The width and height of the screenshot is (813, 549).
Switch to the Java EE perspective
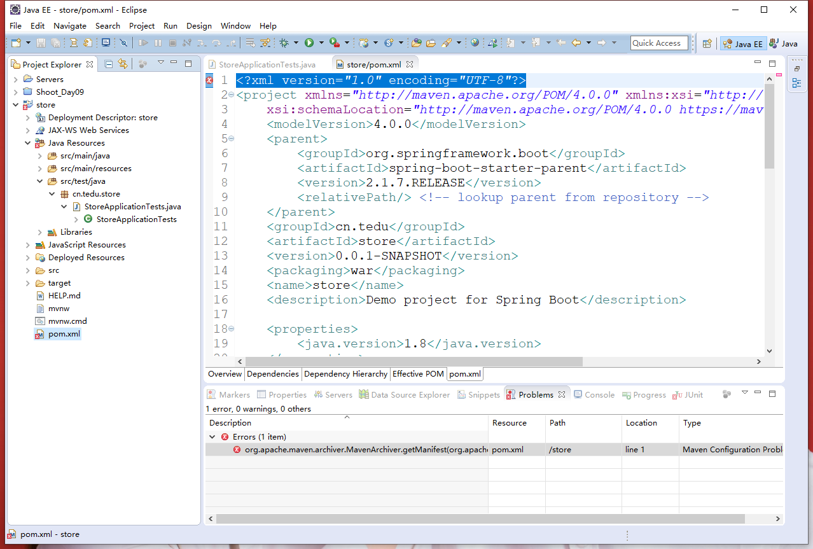(x=742, y=44)
